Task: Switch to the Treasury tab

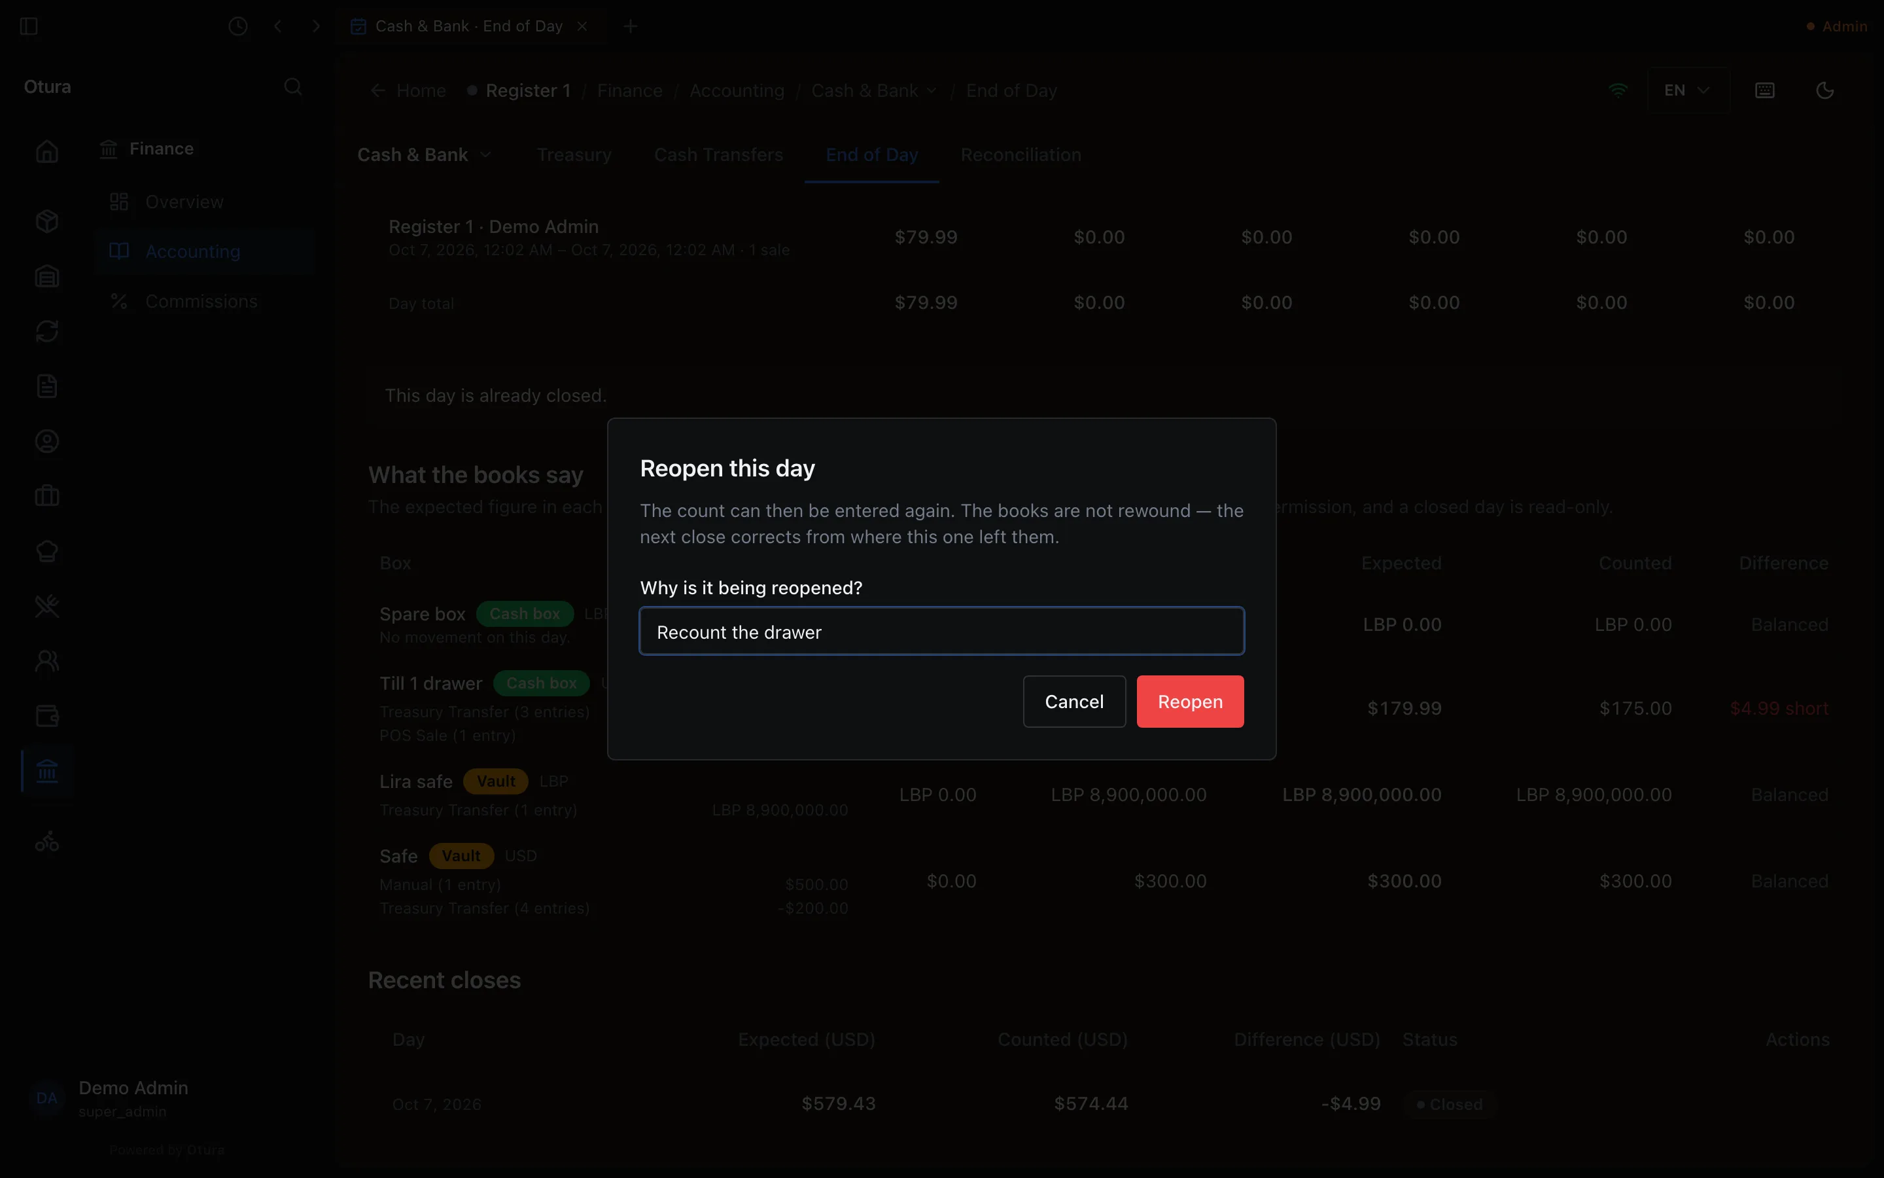Action: tap(574, 154)
